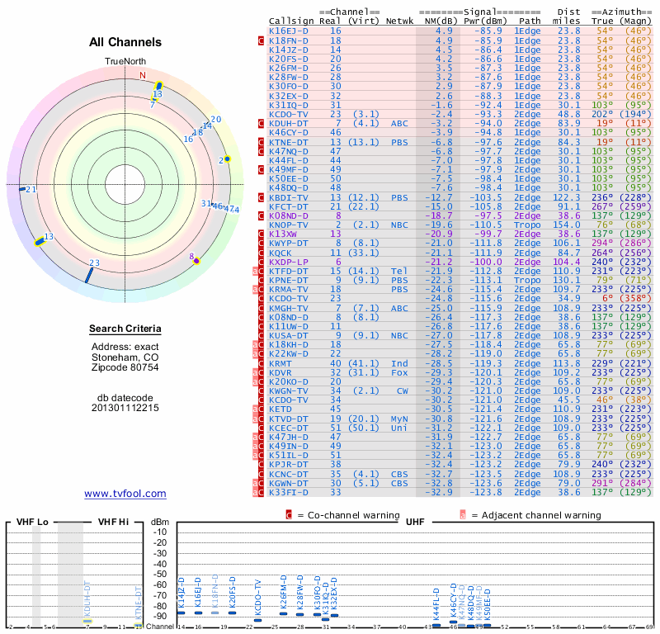Viewport: 660px width, 634px height.
Task: Select the channel 2 dot on radar plot
Action: tap(226, 159)
